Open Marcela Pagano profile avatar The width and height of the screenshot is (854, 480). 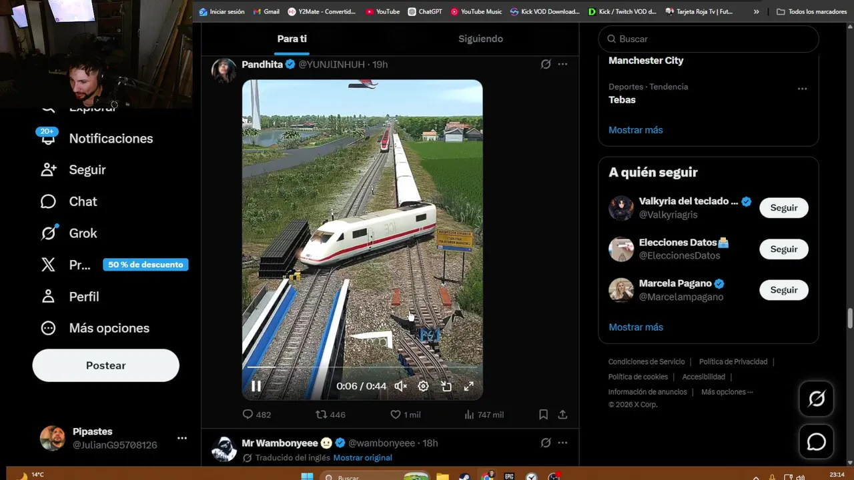[621, 290]
